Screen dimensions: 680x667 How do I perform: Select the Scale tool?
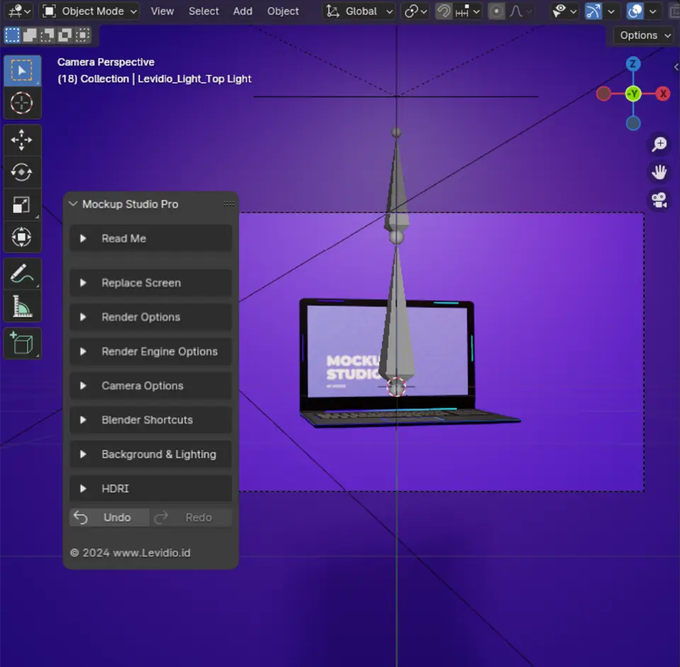click(x=22, y=205)
